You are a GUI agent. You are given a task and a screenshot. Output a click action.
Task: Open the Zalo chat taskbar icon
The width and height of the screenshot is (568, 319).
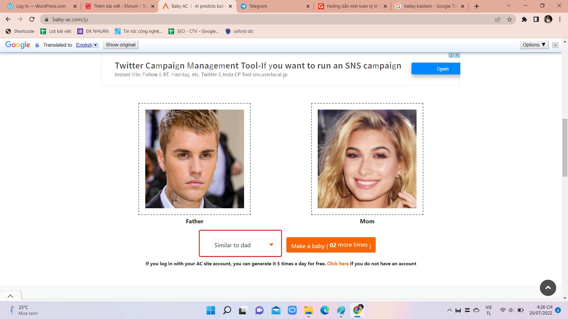(x=292, y=310)
